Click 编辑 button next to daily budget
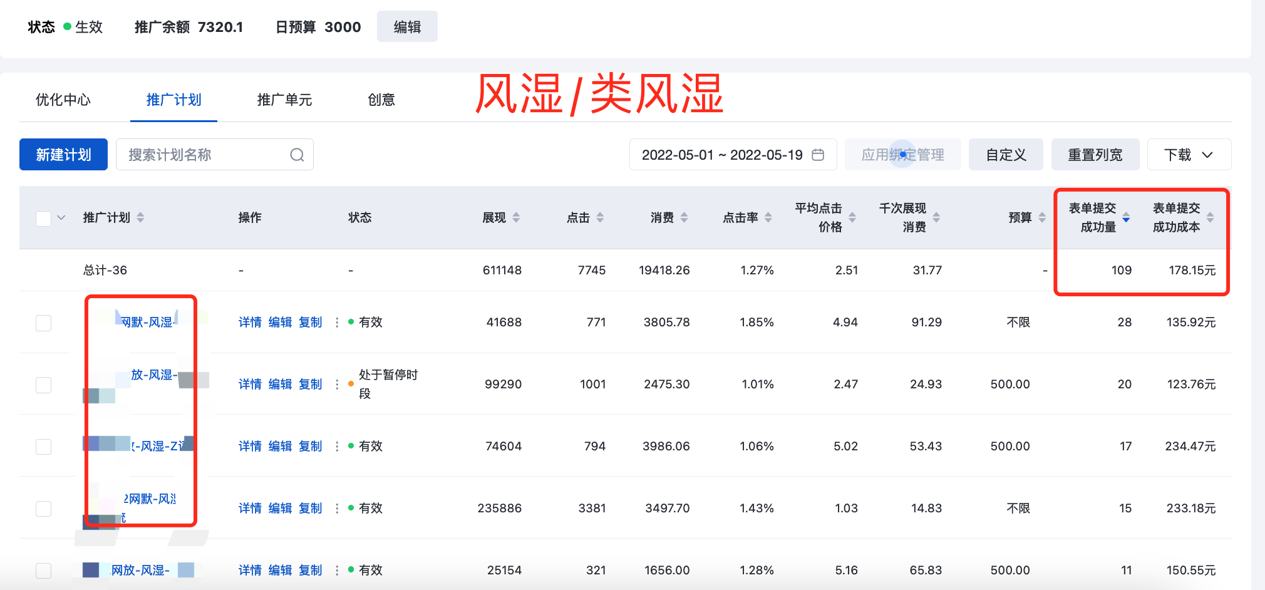The width and height of the screenshot is (1265, 590). 407,27
